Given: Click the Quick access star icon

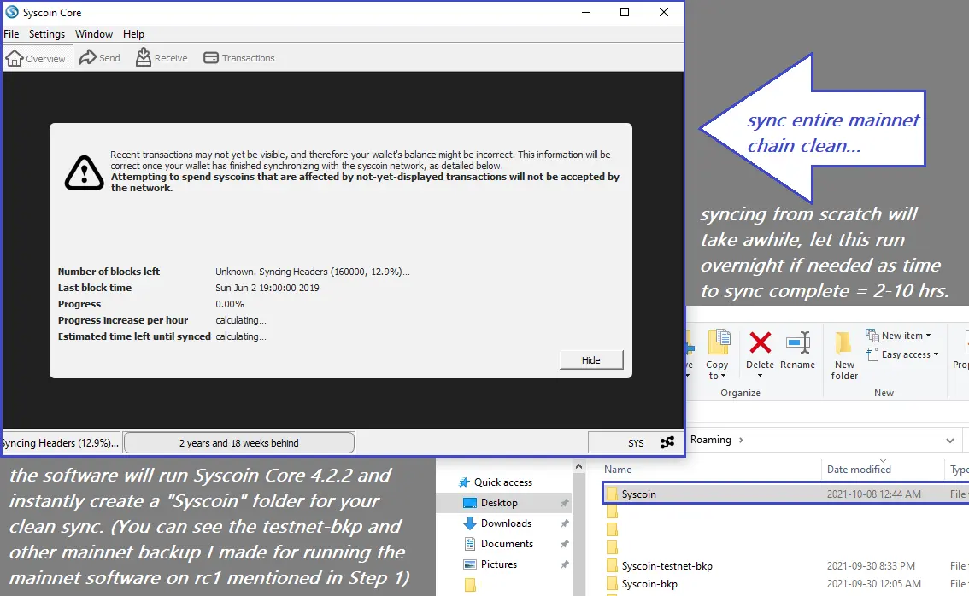Looking at the screenshot, I should (x=464, y=482).
